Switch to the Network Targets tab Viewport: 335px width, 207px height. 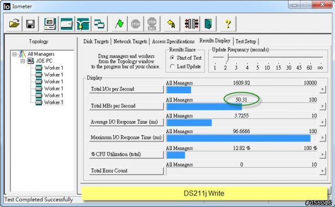130,41
